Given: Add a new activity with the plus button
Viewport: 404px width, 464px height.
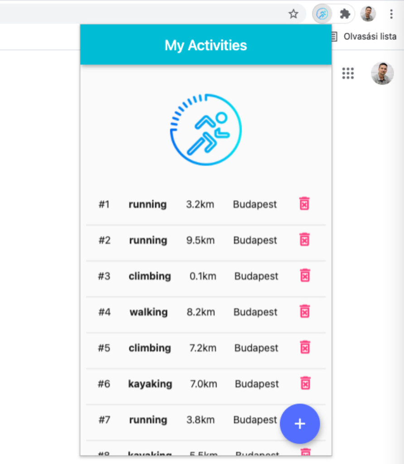Looking at the screenshot, I should [300, 424].
